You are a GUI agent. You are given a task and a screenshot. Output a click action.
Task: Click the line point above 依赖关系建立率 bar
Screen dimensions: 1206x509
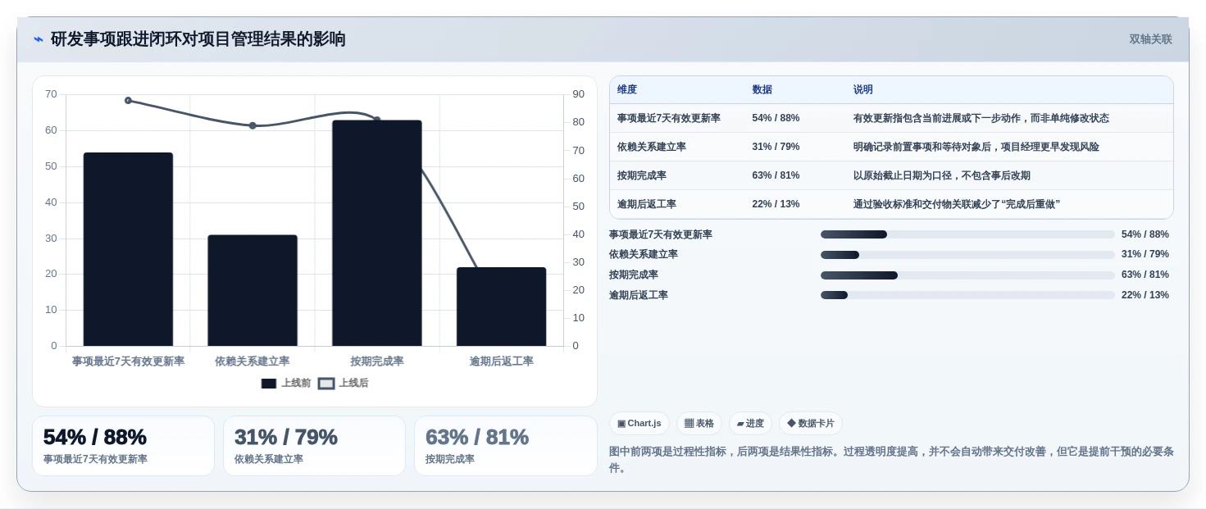pos(253,125)
